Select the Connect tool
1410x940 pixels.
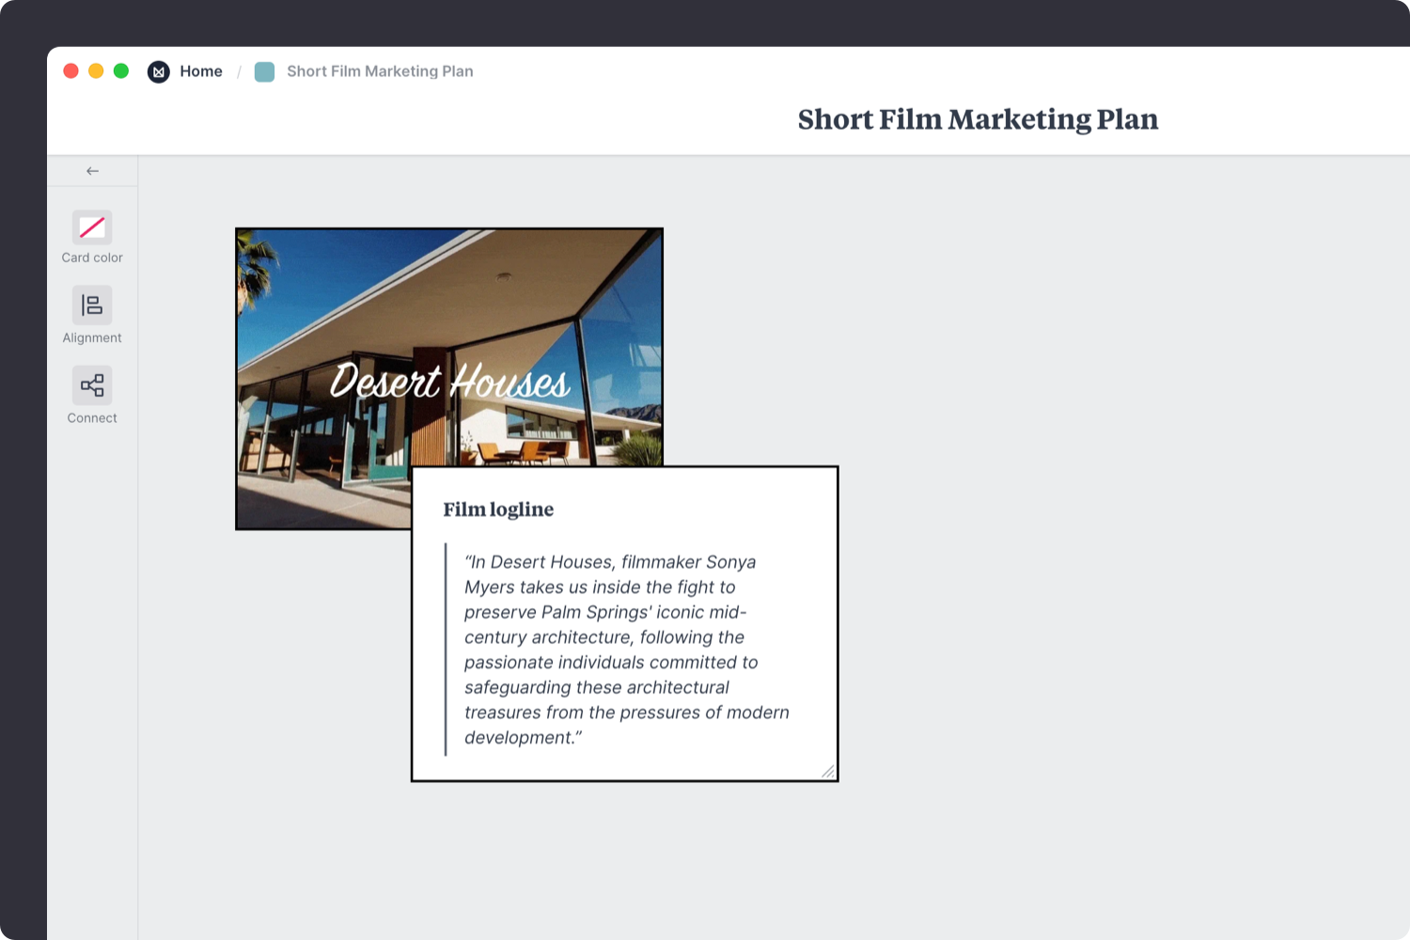(91, 394)
